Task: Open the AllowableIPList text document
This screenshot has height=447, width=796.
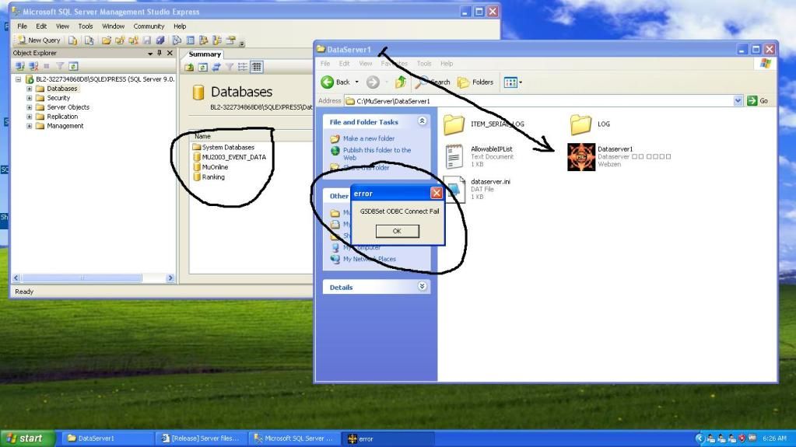Action: (454, 156)
